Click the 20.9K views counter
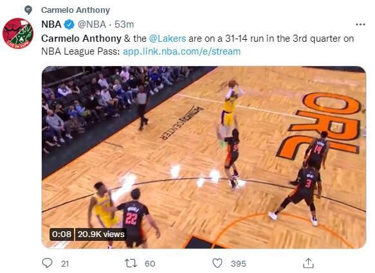This screenshot has width=375, height=273. [101, 234]
